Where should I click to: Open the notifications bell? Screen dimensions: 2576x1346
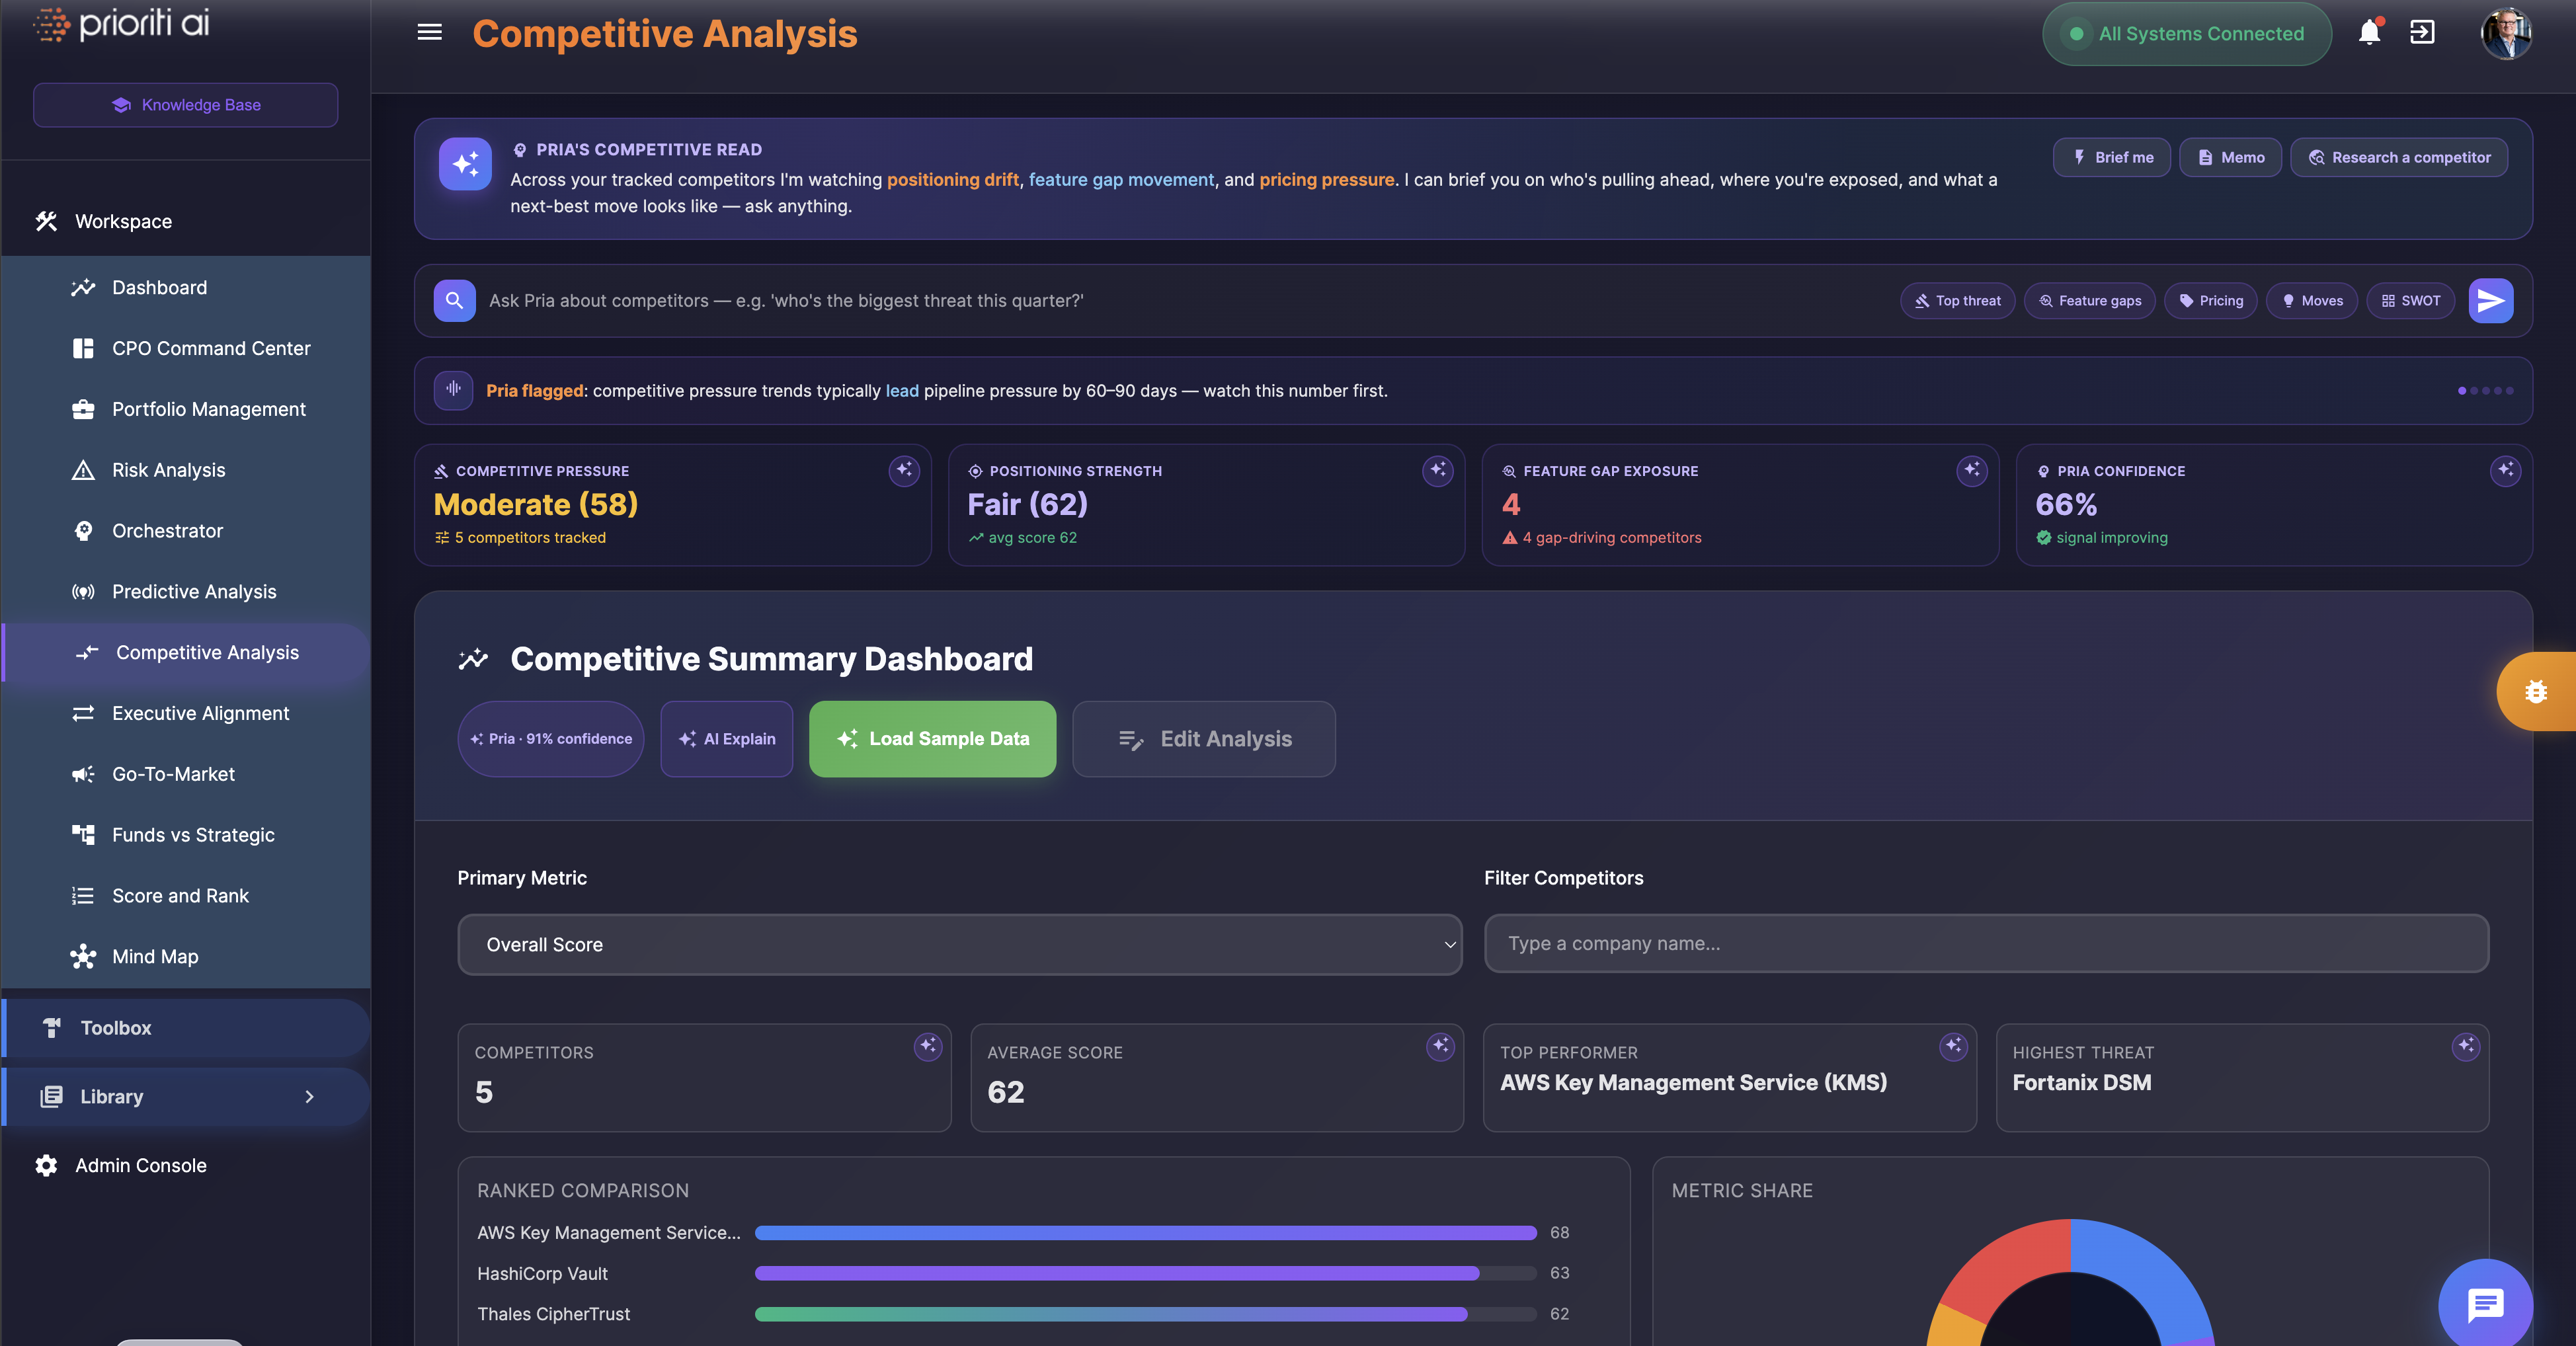pyautogui.click(x=2369, y=32)
